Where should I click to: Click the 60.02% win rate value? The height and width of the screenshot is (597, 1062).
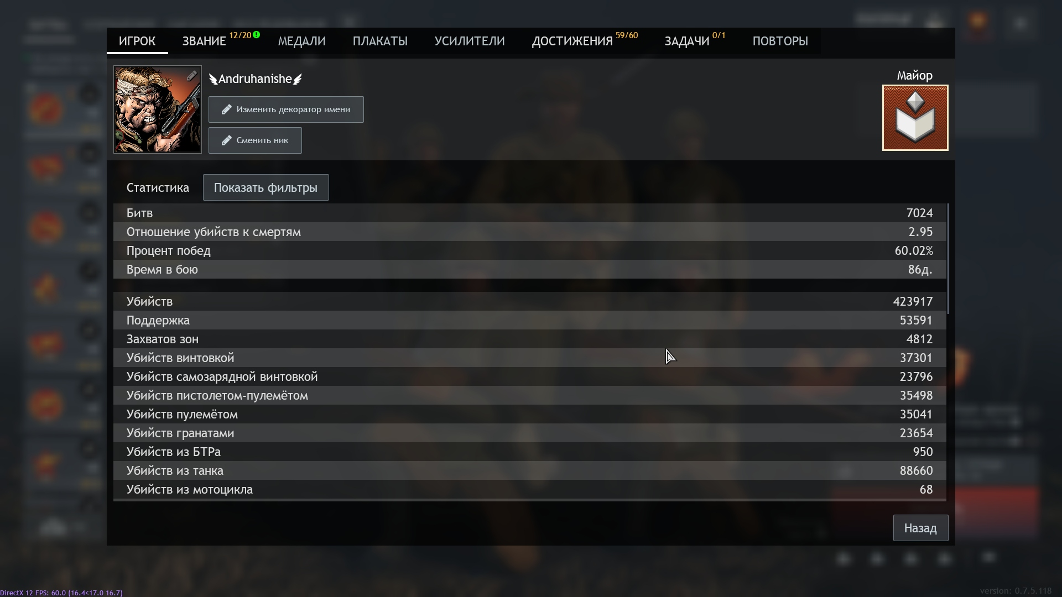914,251
